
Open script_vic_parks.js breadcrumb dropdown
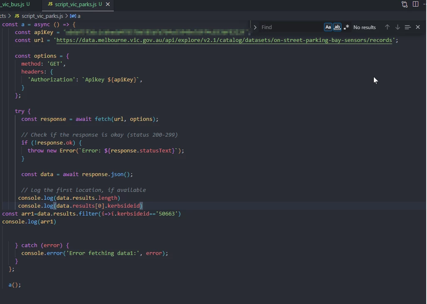[42, 16]
